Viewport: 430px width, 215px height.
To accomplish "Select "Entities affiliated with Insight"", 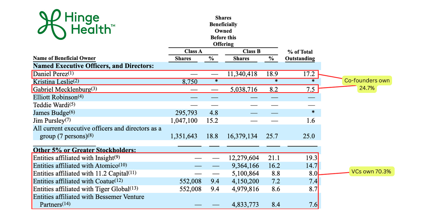I will [74, 158].
